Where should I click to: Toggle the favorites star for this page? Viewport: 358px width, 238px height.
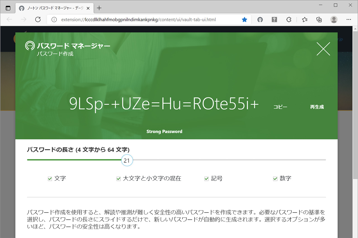(244, 20)
